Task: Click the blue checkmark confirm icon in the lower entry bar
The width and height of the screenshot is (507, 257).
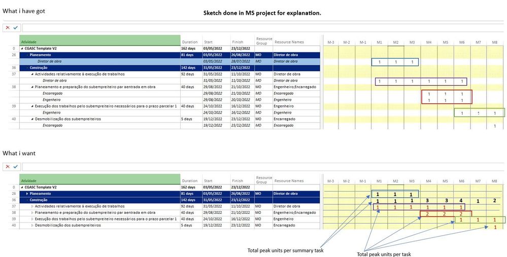Action: tap(16, 167)
